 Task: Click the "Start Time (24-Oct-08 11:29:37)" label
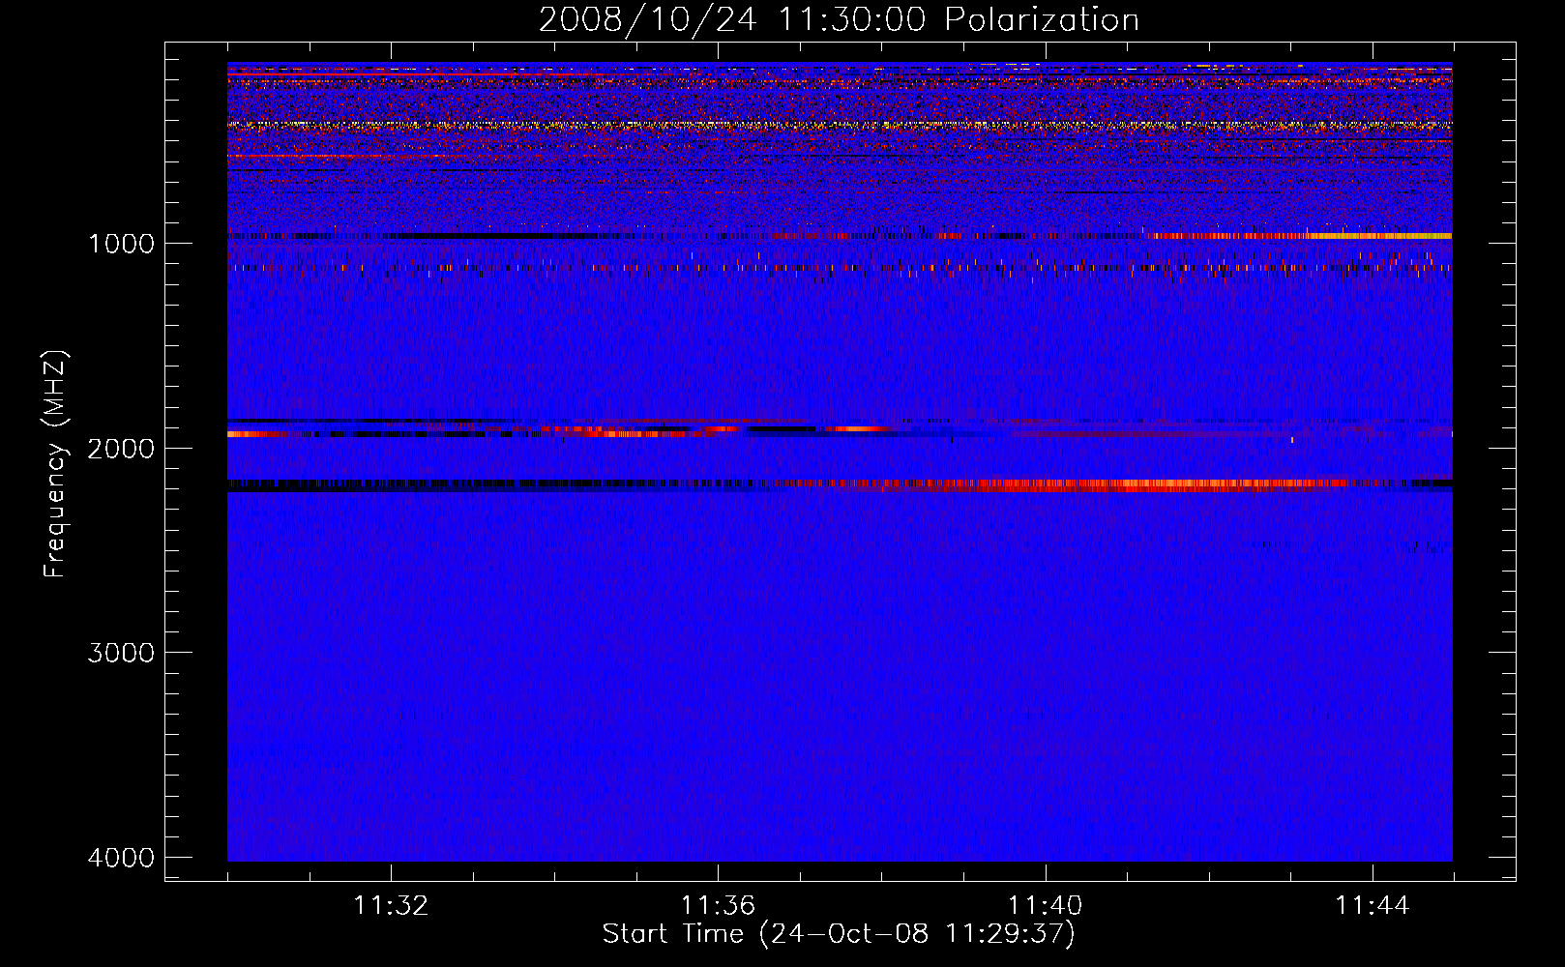coord(839,934)
